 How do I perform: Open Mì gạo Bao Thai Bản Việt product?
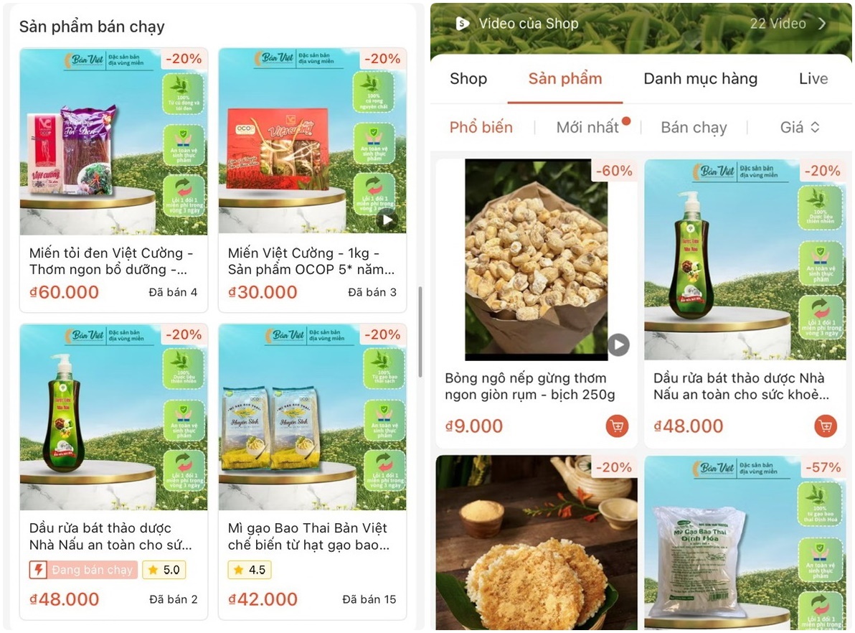click(x=308, y=536)
